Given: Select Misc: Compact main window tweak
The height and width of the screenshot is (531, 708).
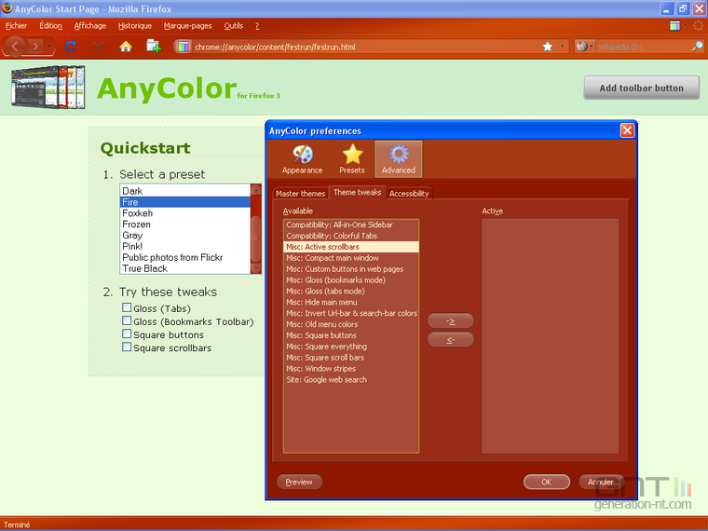Looking at the screenshot, I should coord(351,258).
